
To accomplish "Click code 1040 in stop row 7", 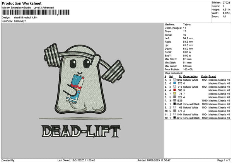I will coord(205,101).
